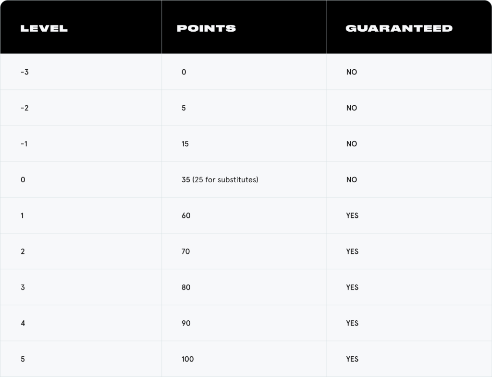The height and width of the screenshot is (377, 492).
Task: Click the 60 points cell
Action: [x=186, y=215]
